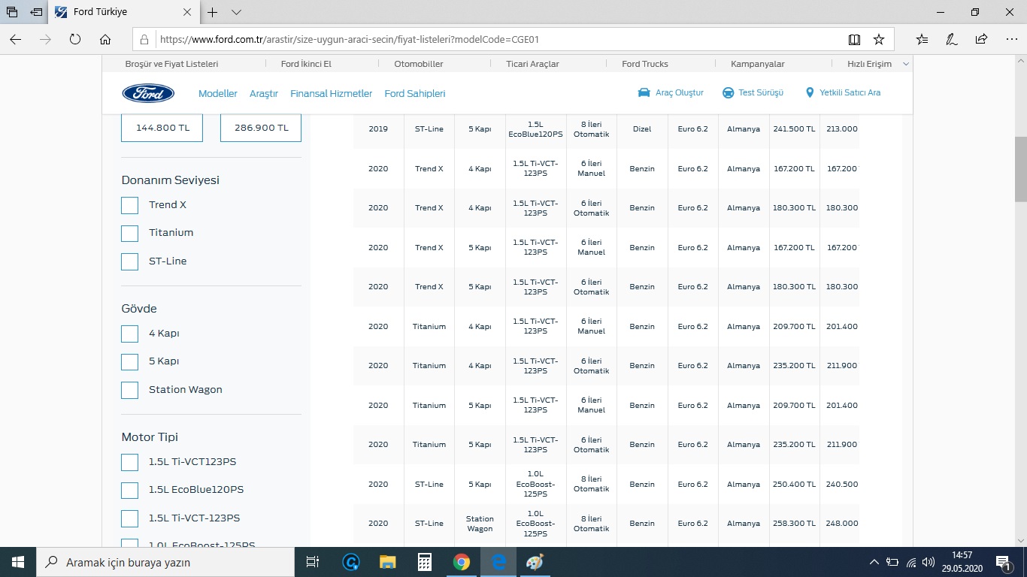Click the Dizel fuel type cell
Viewport: 1027px width, 577px height.
(x=642, y=129)
